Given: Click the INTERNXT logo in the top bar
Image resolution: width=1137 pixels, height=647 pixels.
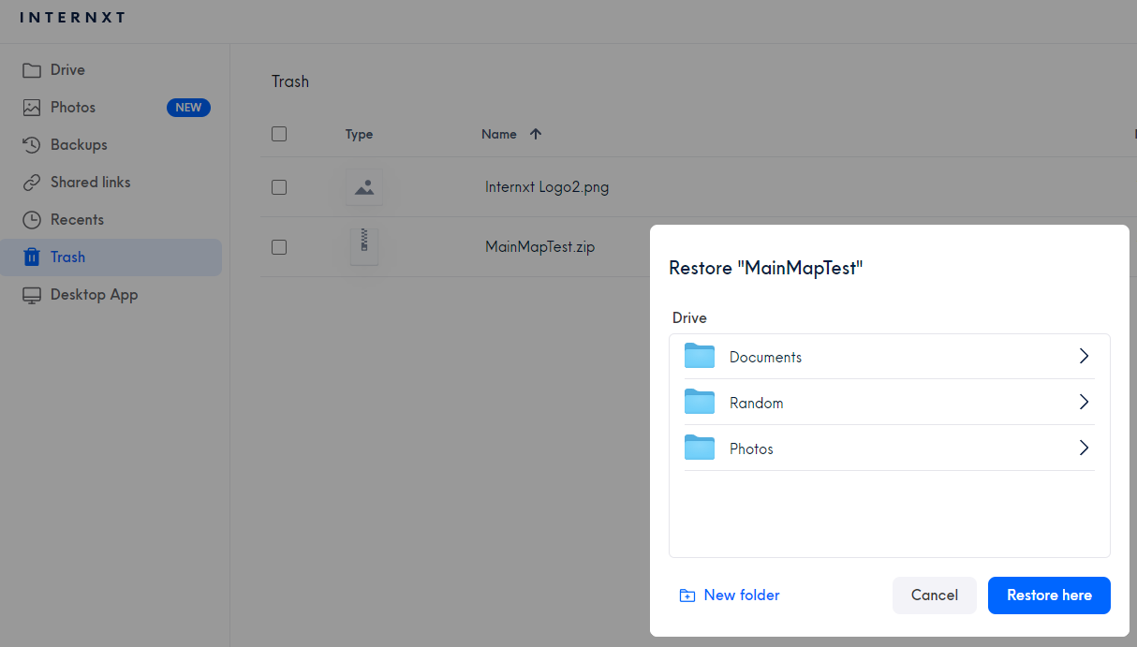Looking at the screenshot, I should coord(72,17).
